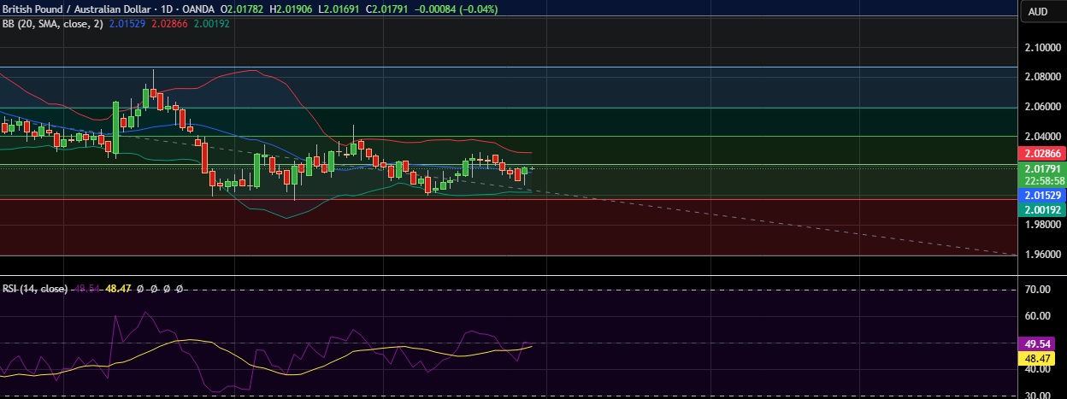Click the 2.02866 upper band price label
The height and width of the screenshot is (399, 1067).
[x=1042, y=153]
